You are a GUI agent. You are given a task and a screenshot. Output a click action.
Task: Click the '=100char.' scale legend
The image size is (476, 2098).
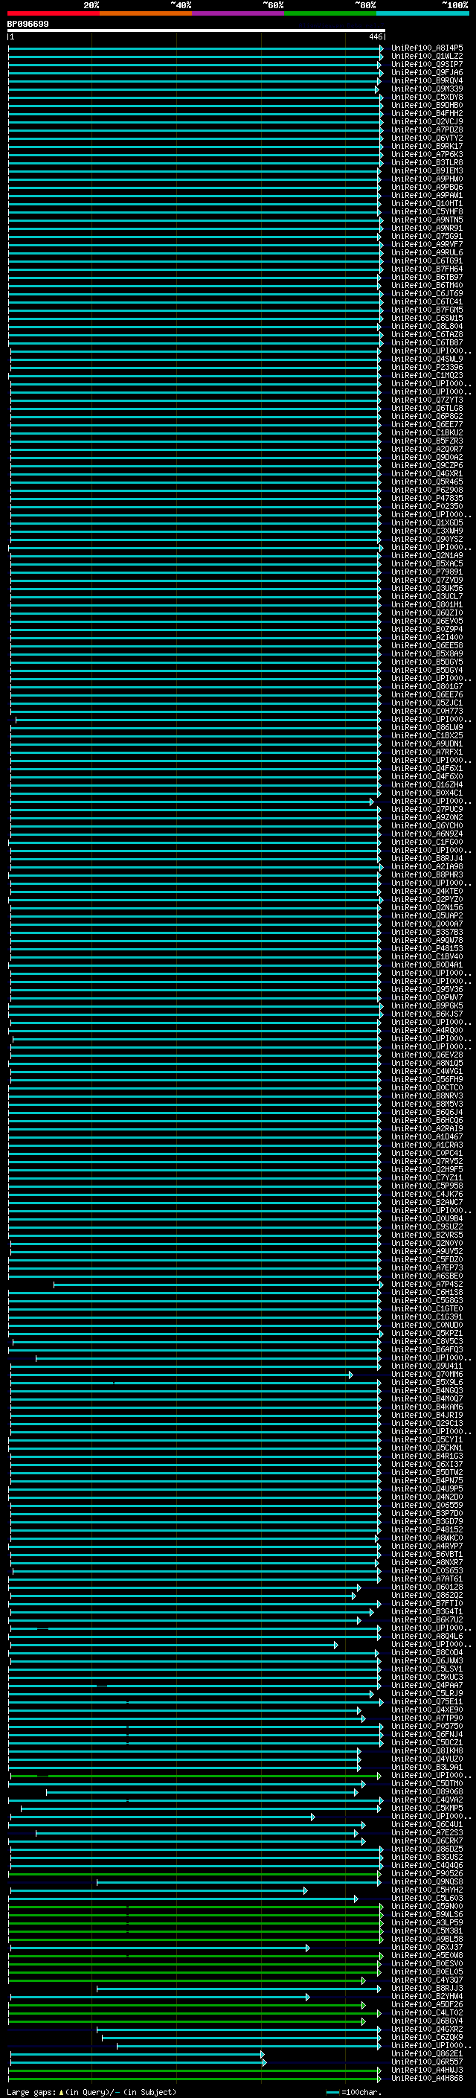(x=353, y=2091)
